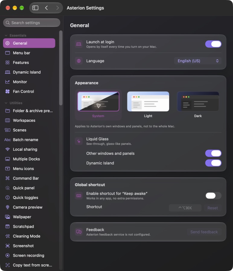The width and height of the screenshot is (233, 271).
Task: Click the Monitor chart icon
Action: click(x=8, y=82)
